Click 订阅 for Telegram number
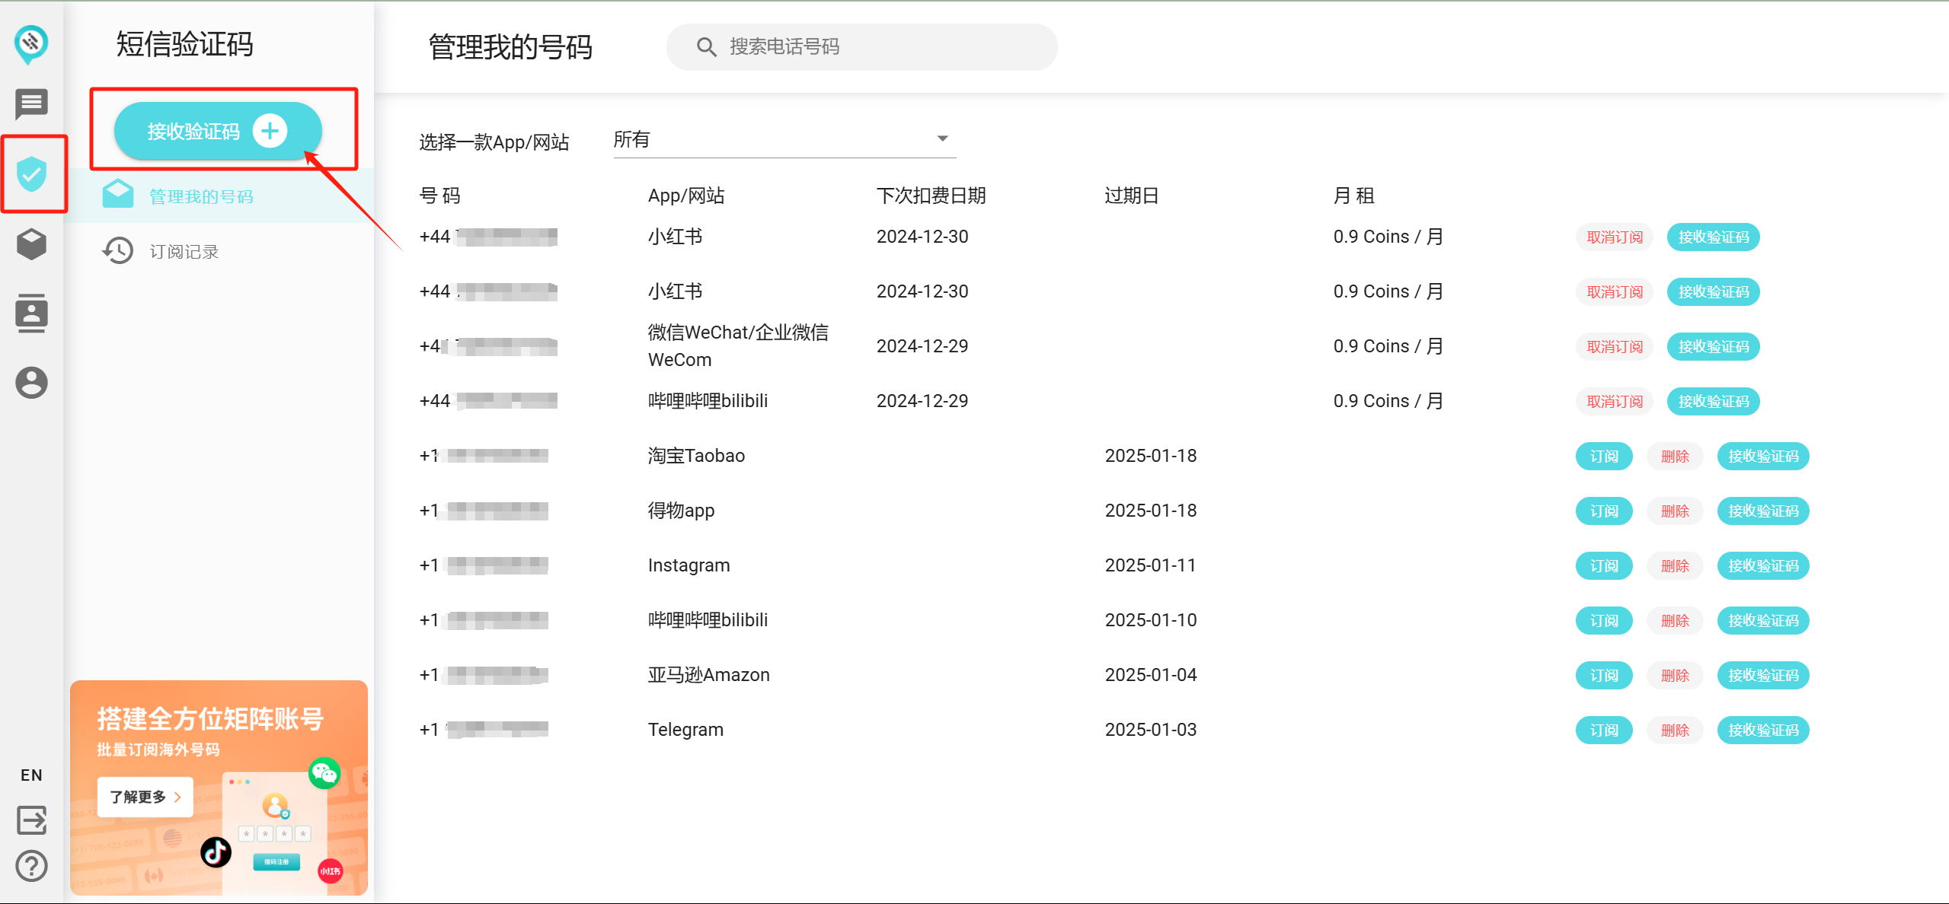The width and height of the screenshot is (1949, 904). point(1604,731)
